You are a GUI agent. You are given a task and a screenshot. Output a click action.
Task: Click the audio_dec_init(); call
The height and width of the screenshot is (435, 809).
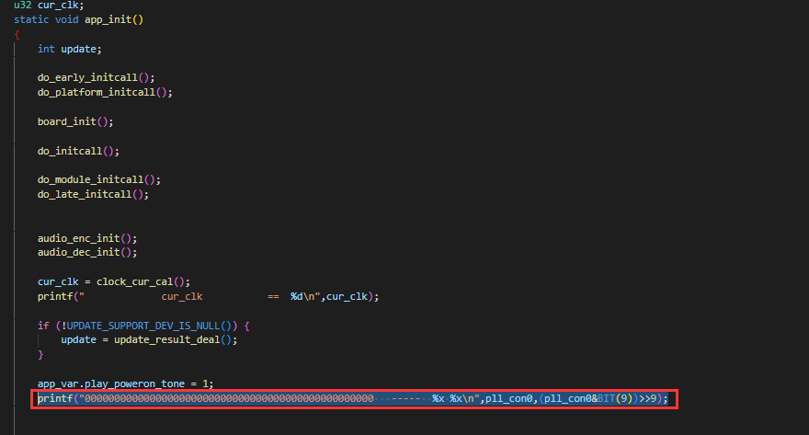(x=87, y=252)
